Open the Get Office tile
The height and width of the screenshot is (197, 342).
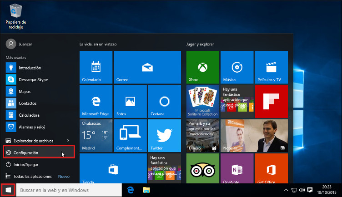click(x=272, y=168)
